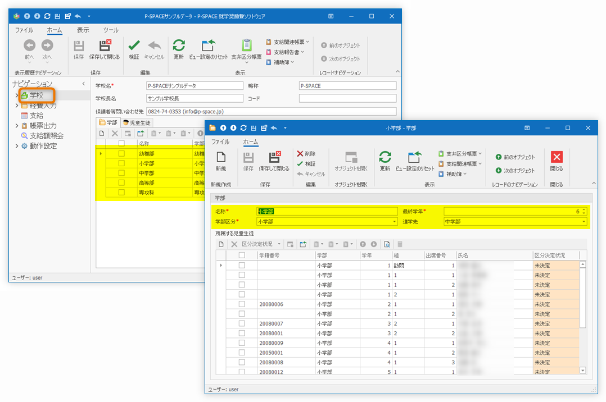Image resolution: width=606 pixels, height=402 pixels.
Task: Click オブジェクトを開く in 小学部 window ribbon
Action: click(x=351, y=162)
